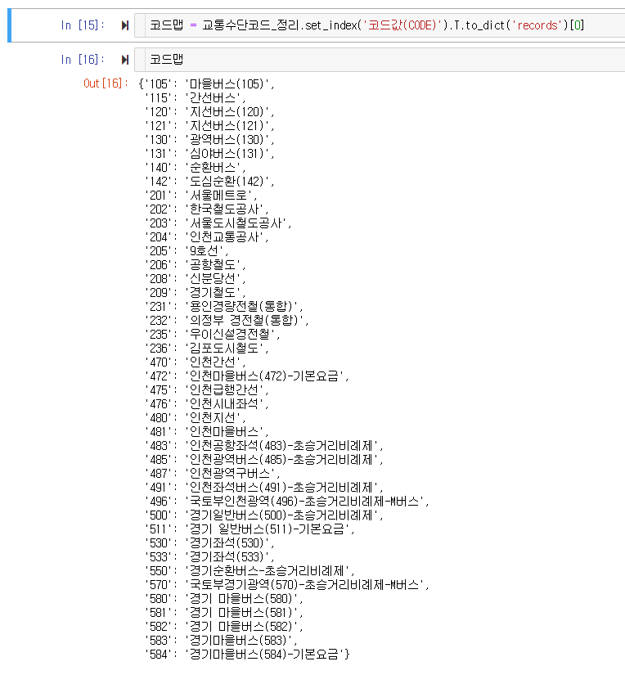Screen dimensions: 625x675
Task: Click the code input of cell 15
Action: [x=380, y=25]
